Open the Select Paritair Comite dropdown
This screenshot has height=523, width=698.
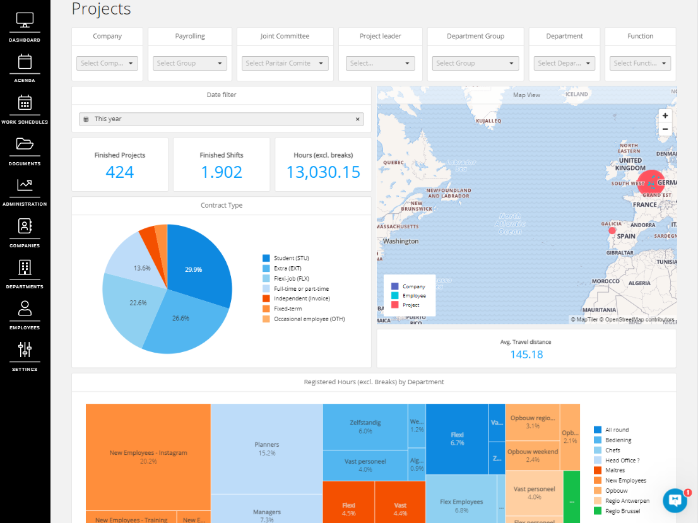click(x=285, y=63)
